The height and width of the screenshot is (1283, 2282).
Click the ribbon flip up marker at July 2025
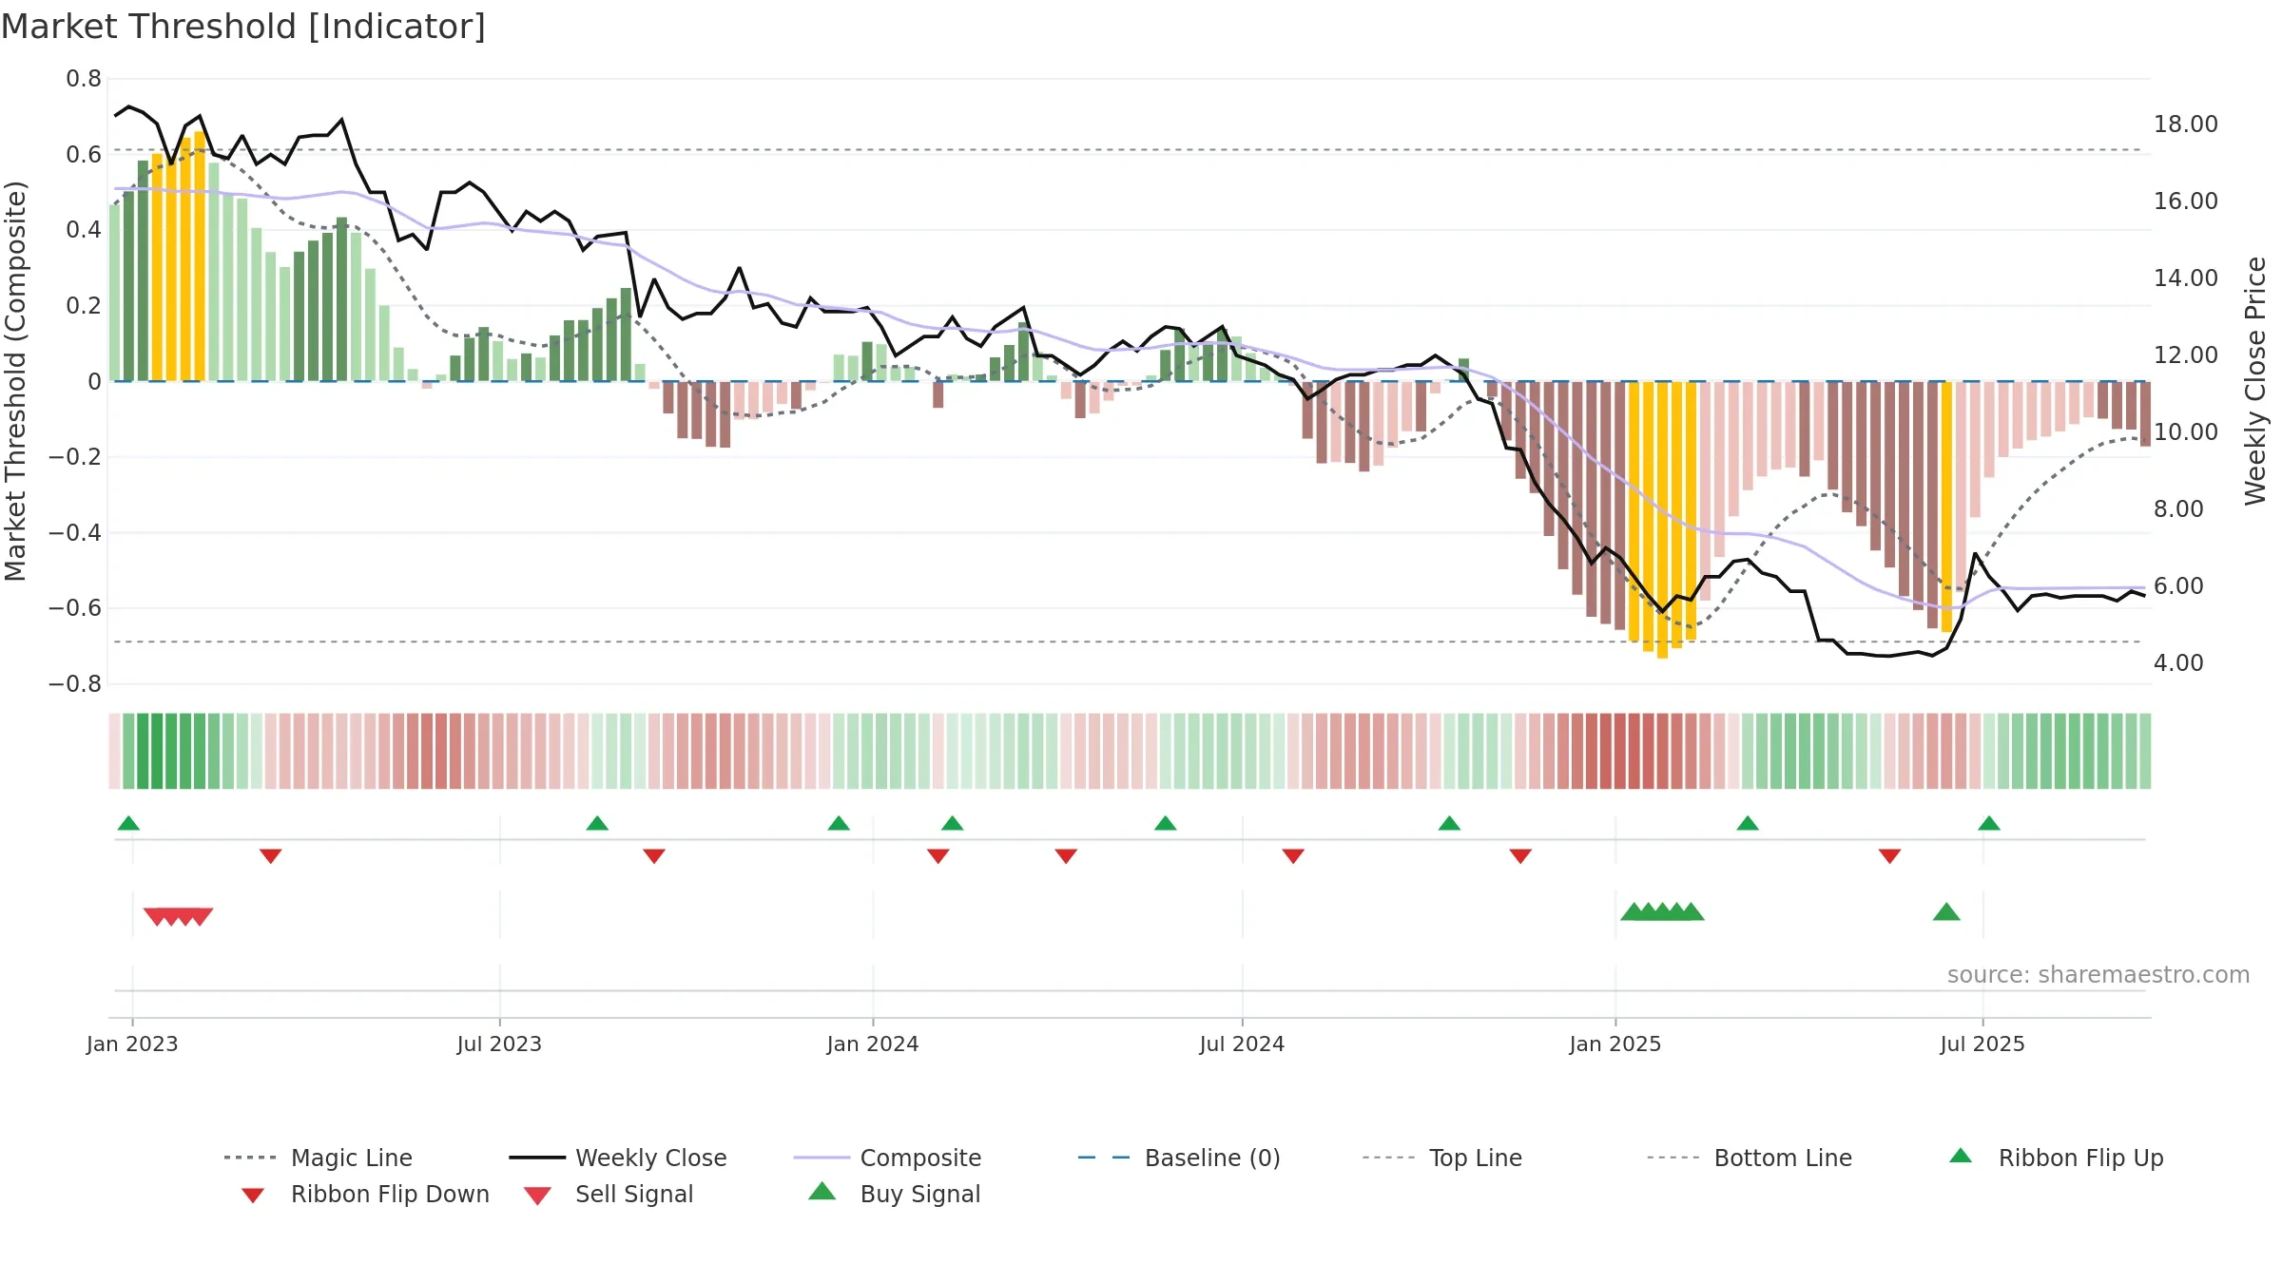(x=1989, y=823)
